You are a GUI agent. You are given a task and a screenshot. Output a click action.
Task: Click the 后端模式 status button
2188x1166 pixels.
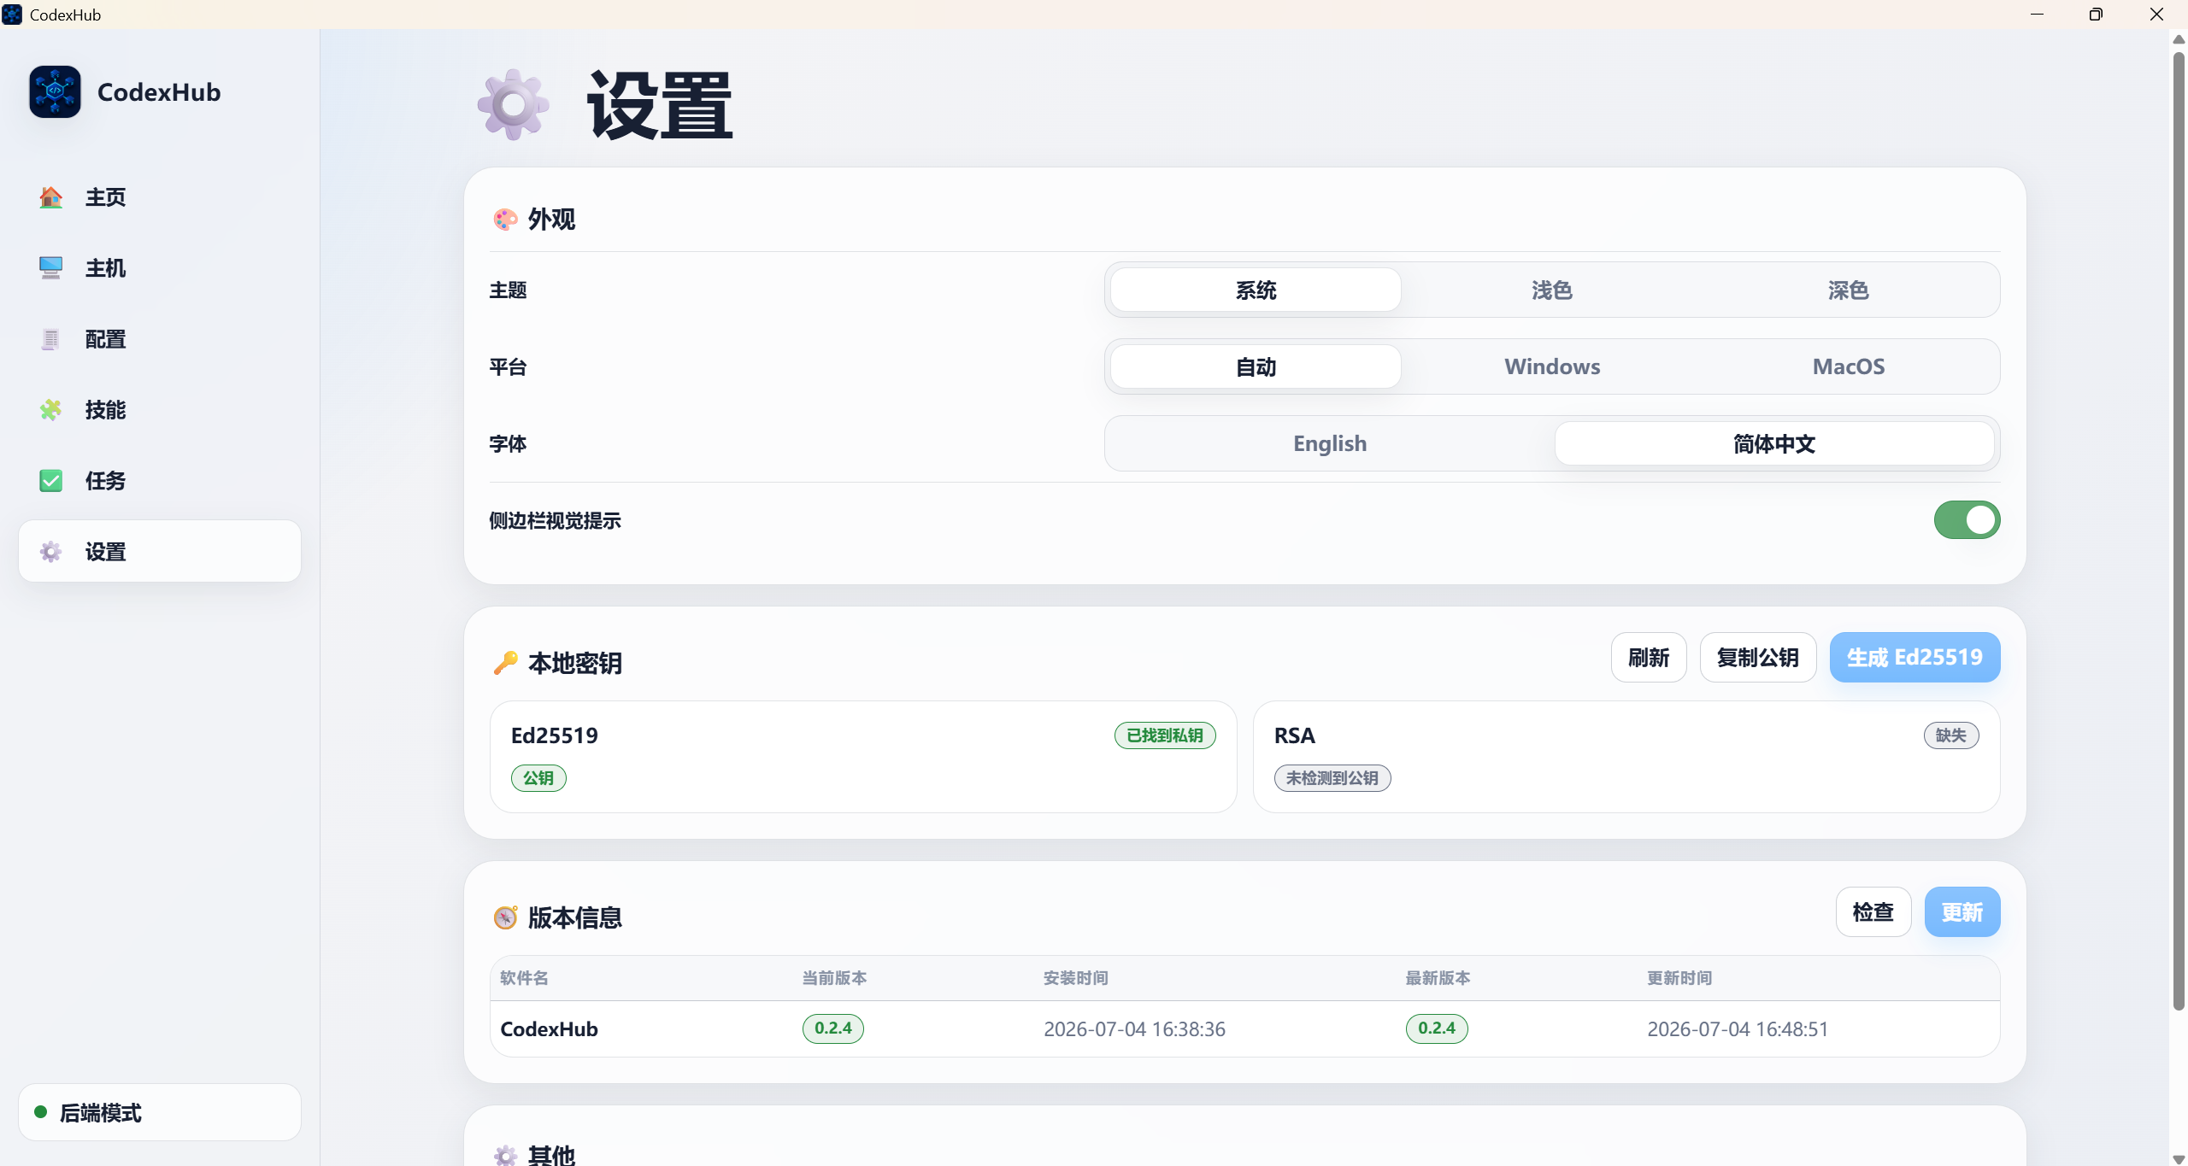[160, 1112]
